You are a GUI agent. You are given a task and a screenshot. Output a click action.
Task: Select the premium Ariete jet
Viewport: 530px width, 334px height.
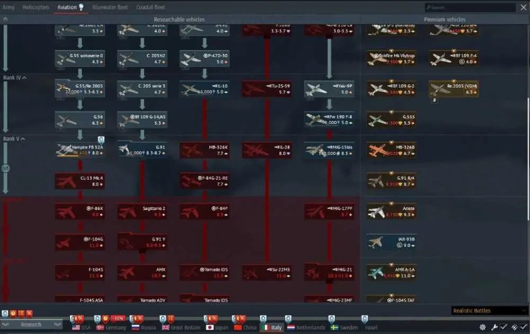point(392,212)
